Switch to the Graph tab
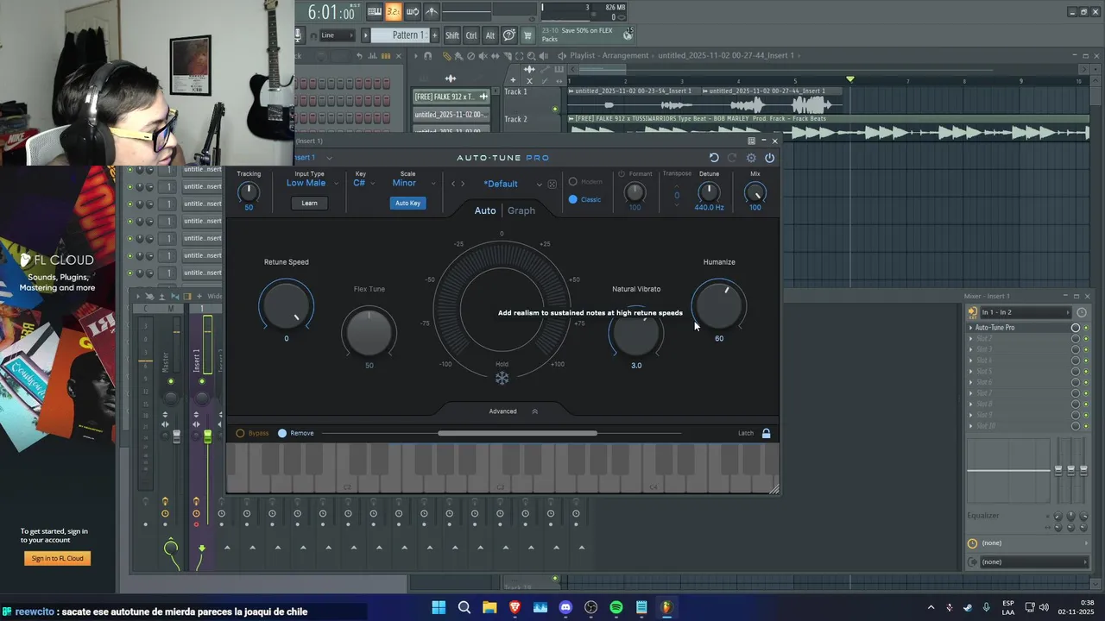The image size is (1105, 621). [x=521, y=210]
